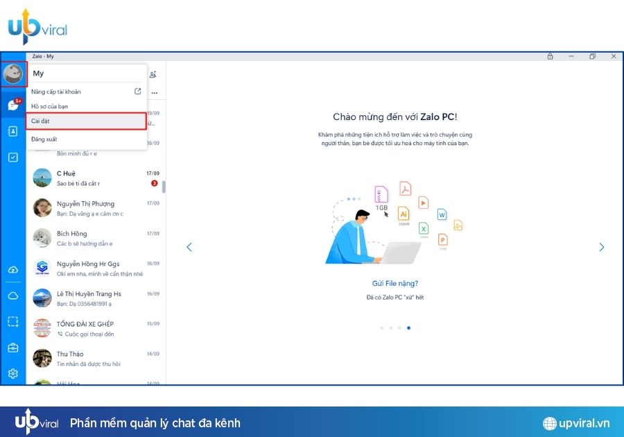
Task: Click the My name in profile menu
Action: (x=38, y=74)
